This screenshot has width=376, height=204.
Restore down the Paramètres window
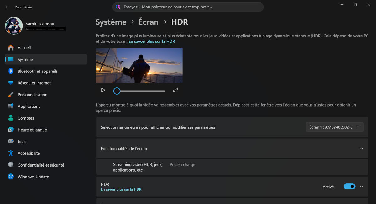(355, 5)
